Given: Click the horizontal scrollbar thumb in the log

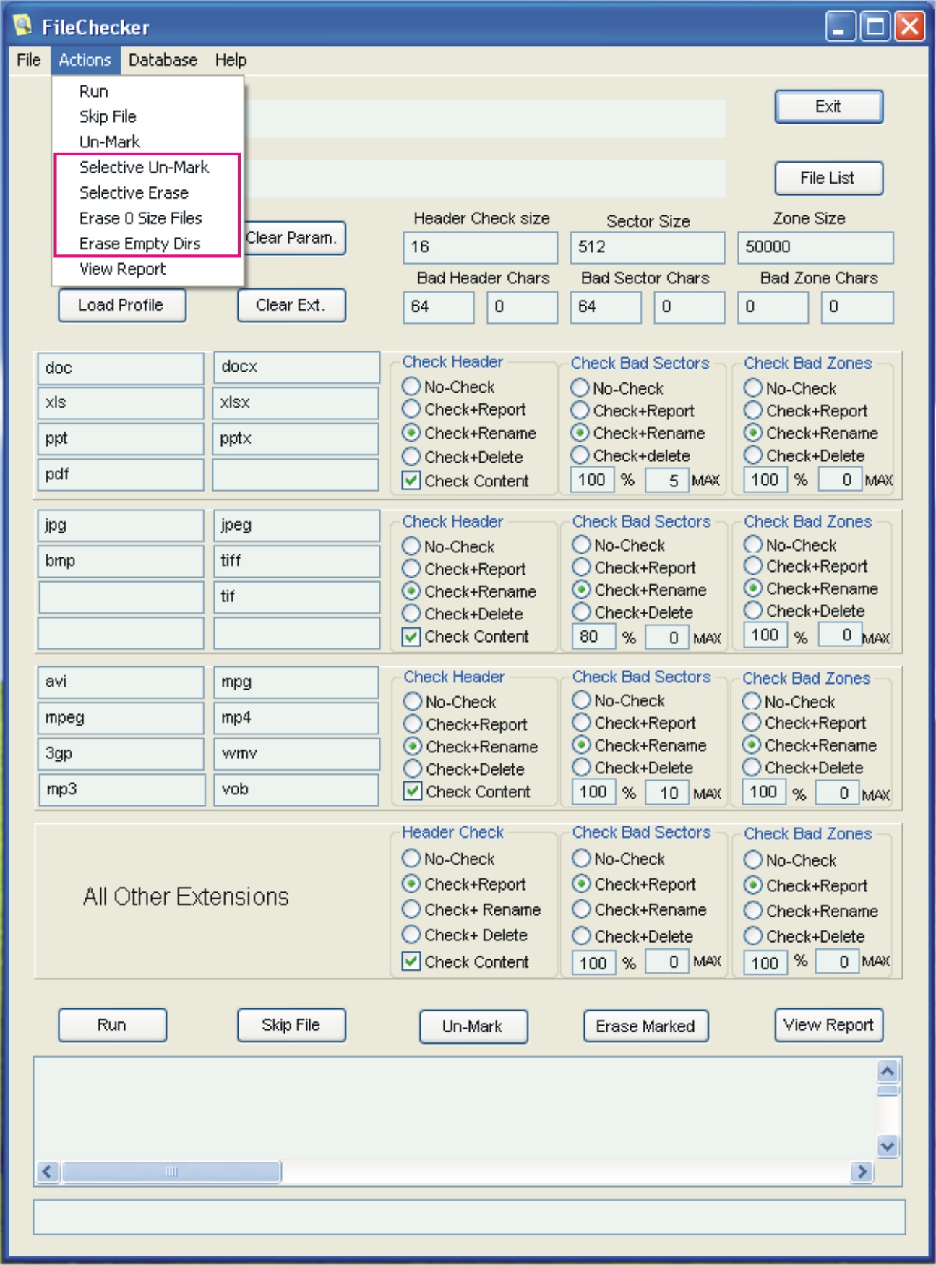Looking at the screenshot, I should coord(171,1171).
